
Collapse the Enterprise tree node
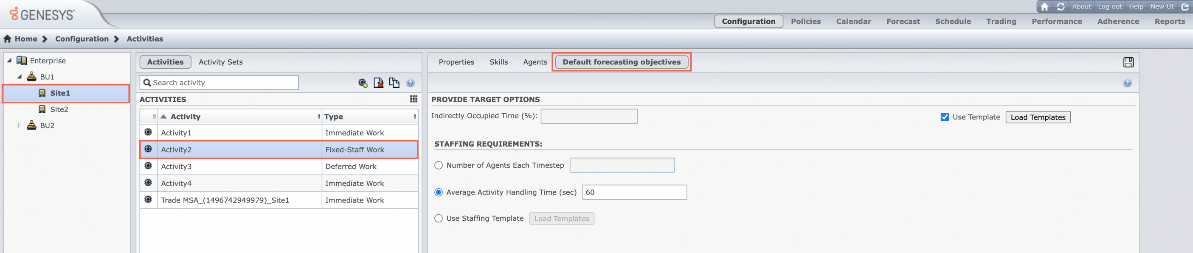9,61
